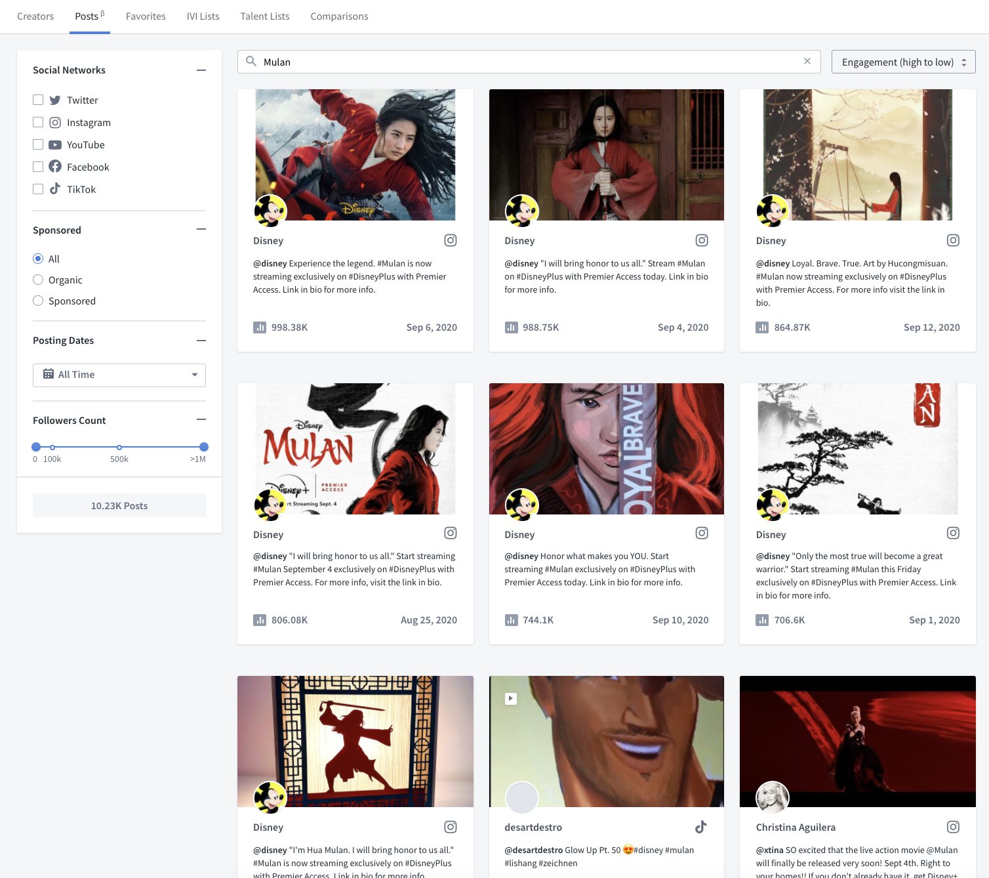This screenshot has height=878, width=989.
Task: Click @xtina handle in post caption
Action: [x=769, y=850]
